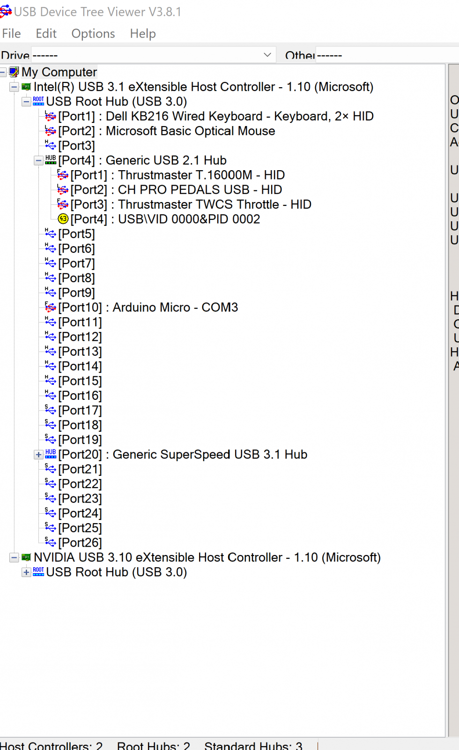Select Microsoft Basic Optical Mouse entry
This screenshot has width=459, height=750.
click(x=167, y=131)
